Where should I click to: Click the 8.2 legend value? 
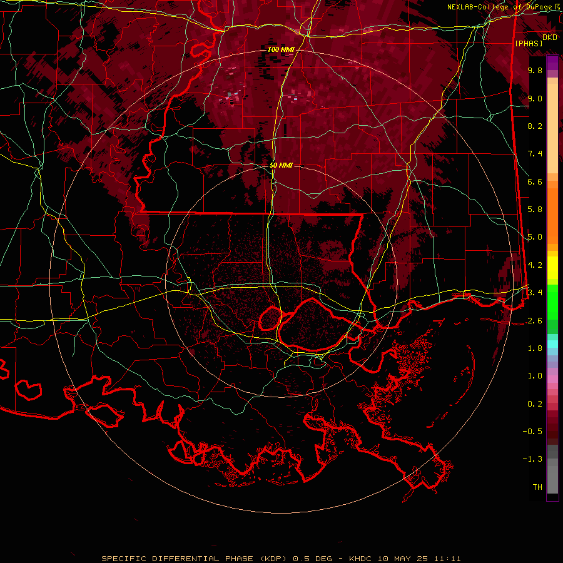[x=535, y=126]
